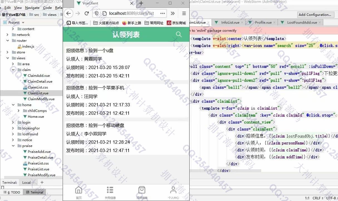Open the 新手上路 bookmark
338x201 pixels.
pos(132,23)
